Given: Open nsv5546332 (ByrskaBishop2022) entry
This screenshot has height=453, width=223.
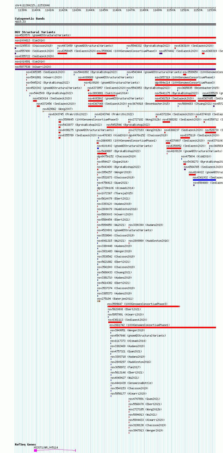Looking at the screenshot, I should coord(148,46).
